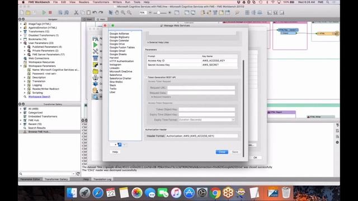Click the tools icon in options dialog sidebar
The height and width of the screenshot is (201, 358).
(x=96, y=51)
